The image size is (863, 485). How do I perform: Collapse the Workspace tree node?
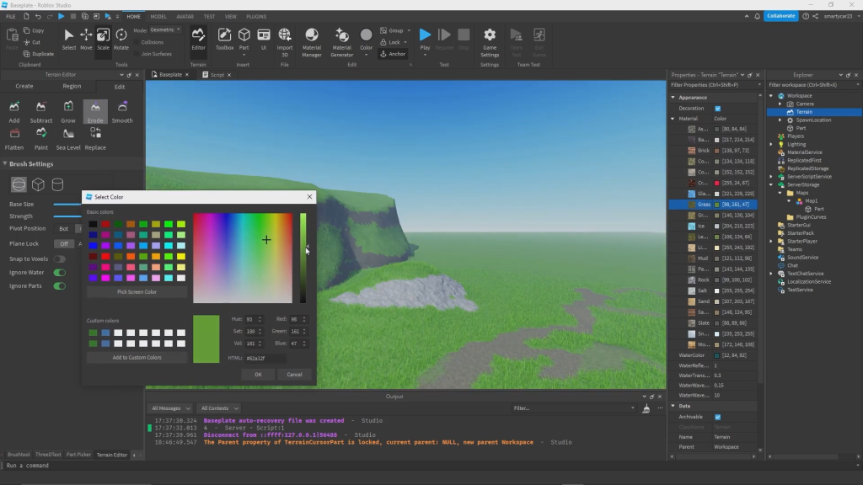(x=771, y=96)
